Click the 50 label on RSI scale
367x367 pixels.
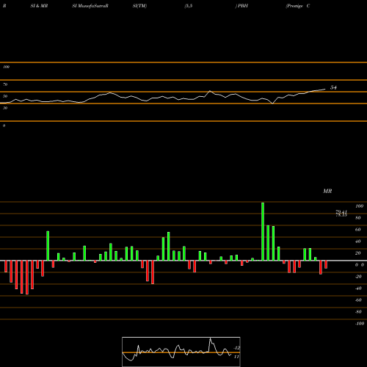tap(5, 96)
